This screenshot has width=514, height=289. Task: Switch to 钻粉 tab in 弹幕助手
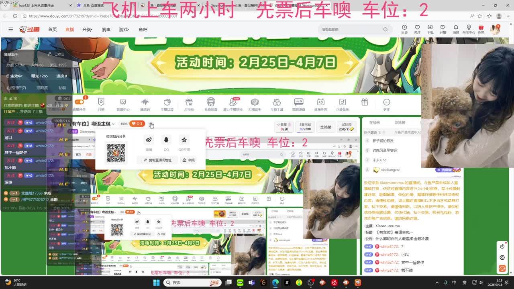click(x=62, y=88)
